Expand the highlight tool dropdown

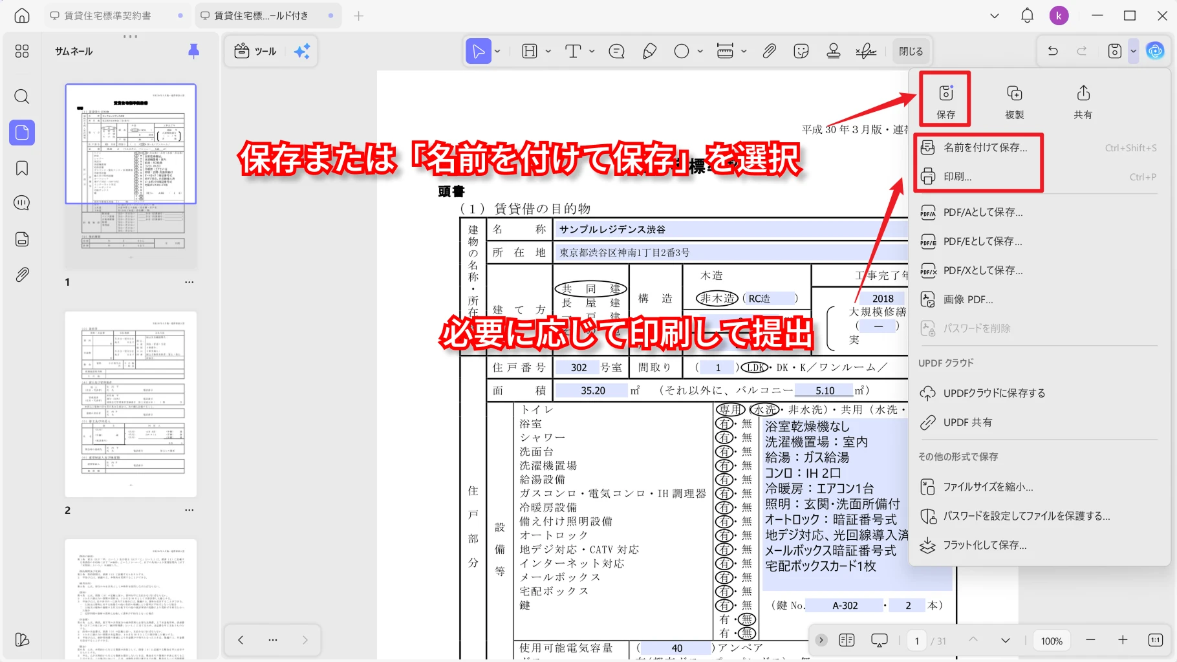(548, 51)
